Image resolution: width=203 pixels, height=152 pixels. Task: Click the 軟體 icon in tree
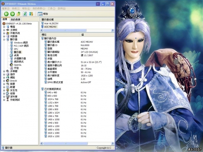pos(8,87)
